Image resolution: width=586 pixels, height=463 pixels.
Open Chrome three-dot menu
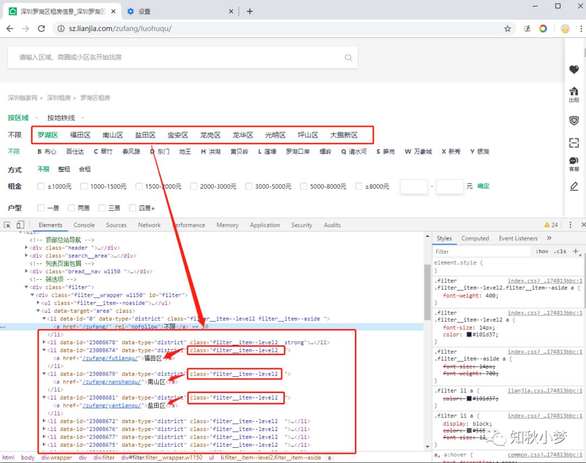tap(581, 29)
